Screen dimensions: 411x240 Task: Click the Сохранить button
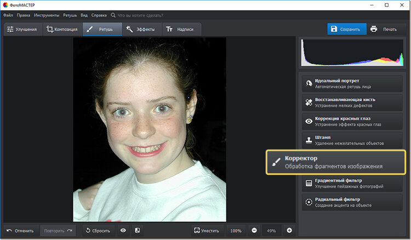click(346, 29)
